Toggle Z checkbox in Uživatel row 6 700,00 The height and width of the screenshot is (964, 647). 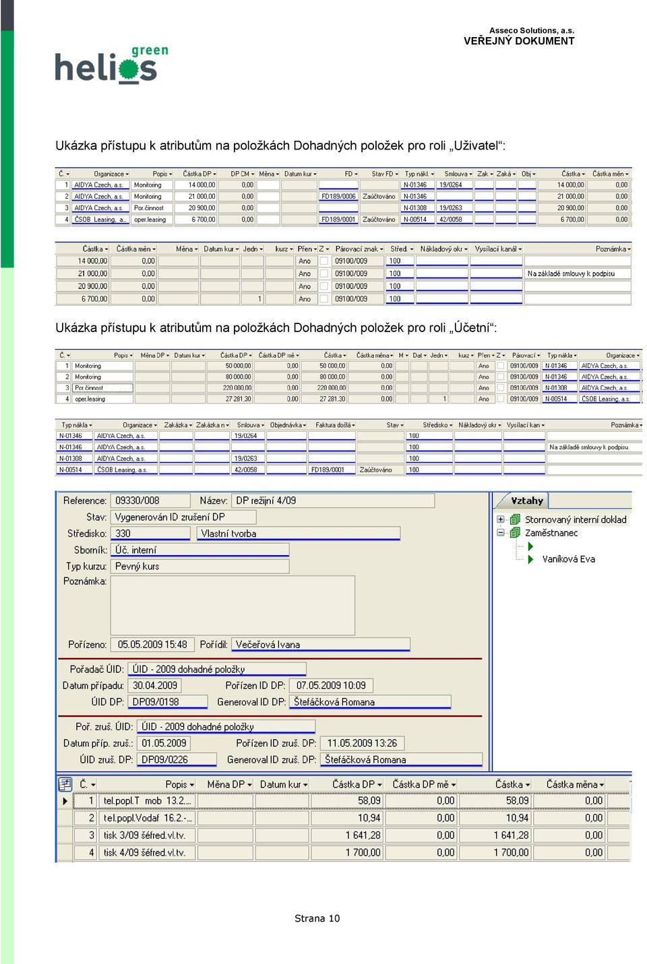coord(323,299)
